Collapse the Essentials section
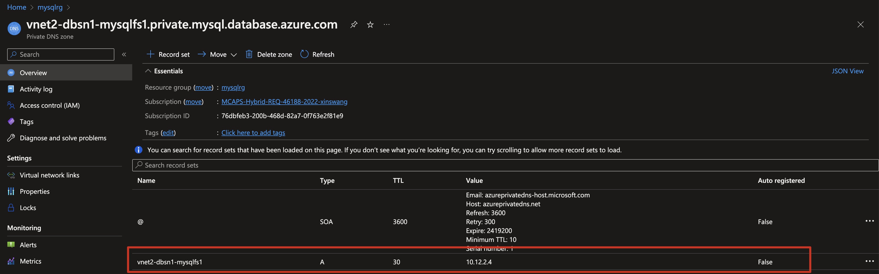Viewport: 879px width, 274px height. 164,71
